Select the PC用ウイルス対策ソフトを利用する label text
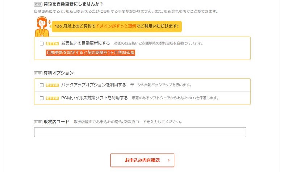284x172 pixels. (x=94, y=98)
